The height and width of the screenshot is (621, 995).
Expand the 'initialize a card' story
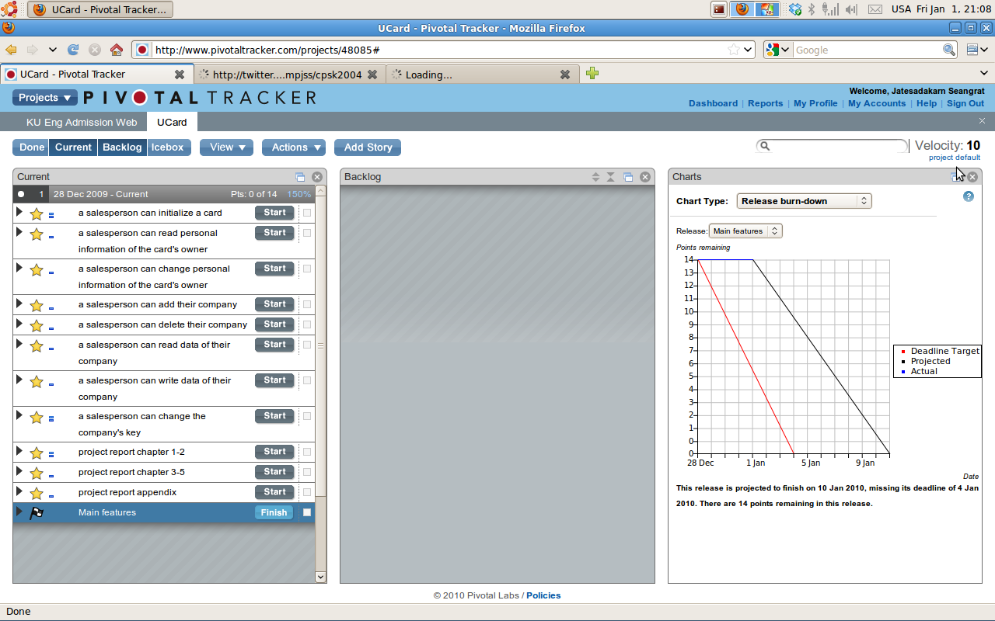[x=19, y=212]
